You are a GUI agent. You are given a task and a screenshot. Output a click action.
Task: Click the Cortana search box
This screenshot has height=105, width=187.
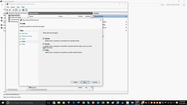[26, 103]
